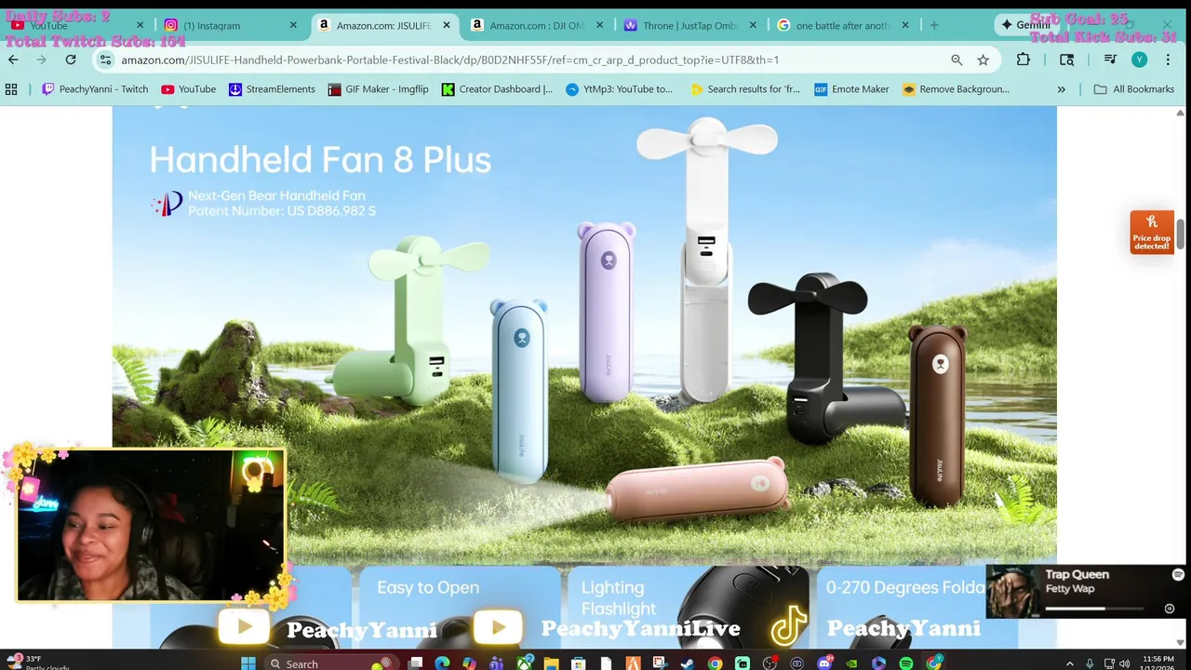Click the browser forward arrow
1191x670 pixels.
41,60
